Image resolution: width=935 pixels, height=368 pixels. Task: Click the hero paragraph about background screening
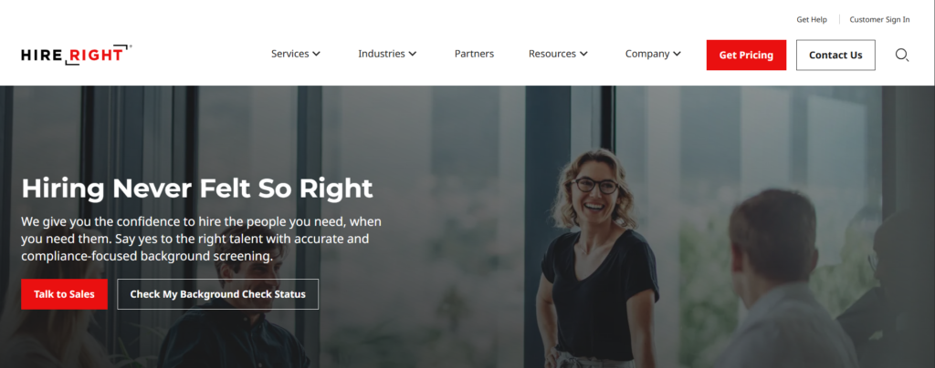(202, 239)
